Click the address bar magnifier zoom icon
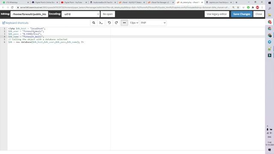Screen dimensions: 274x154 coord(233,8)
